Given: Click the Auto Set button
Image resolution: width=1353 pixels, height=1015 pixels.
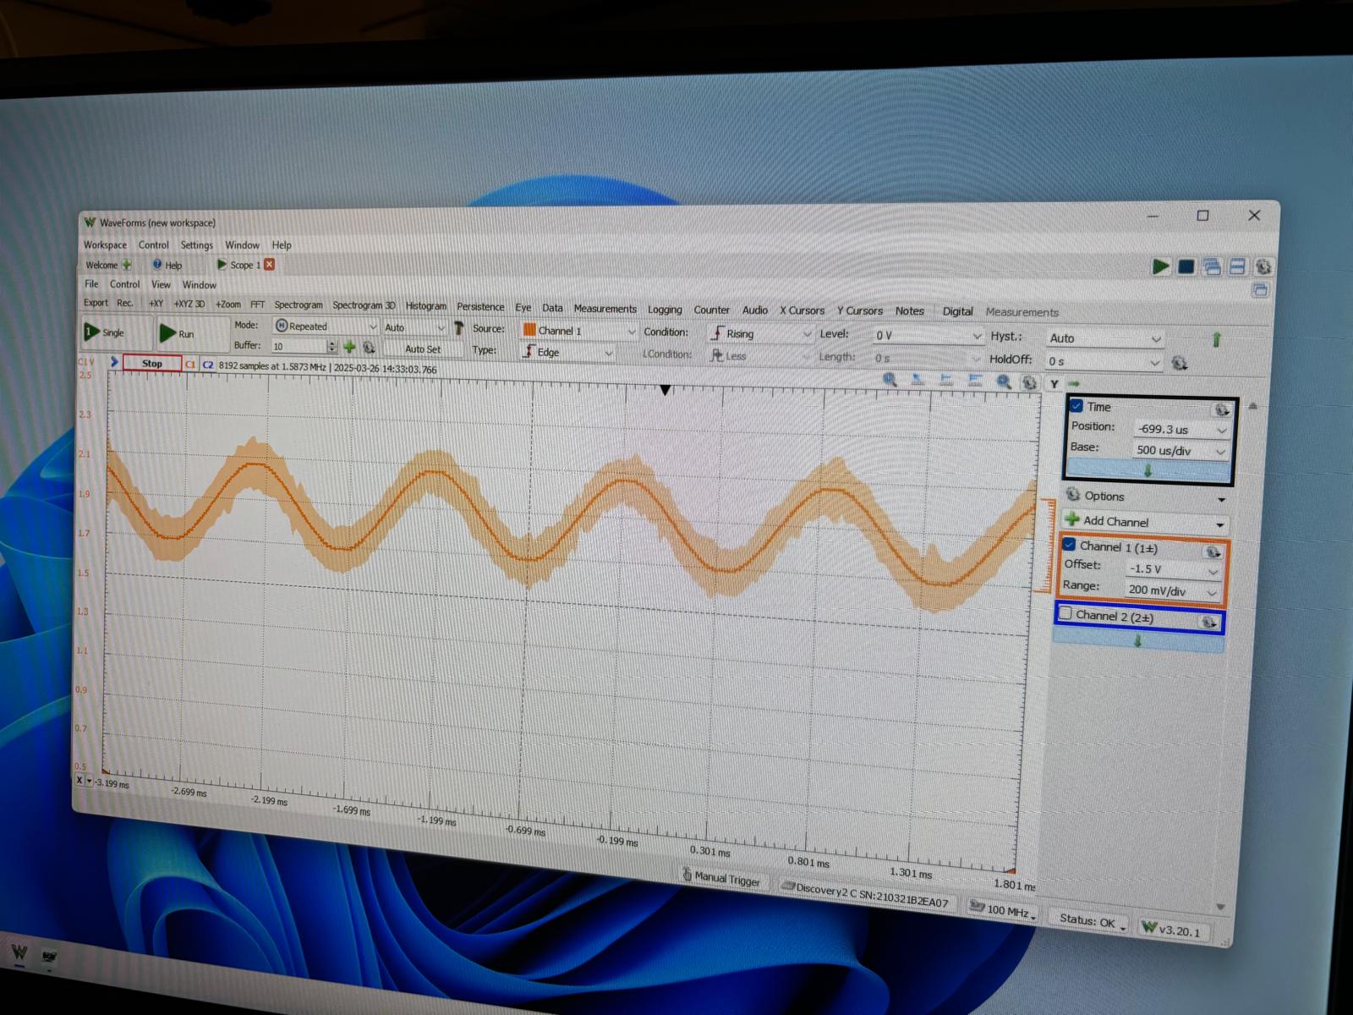Looking at the screenshot, I should (x=422, y=349).
